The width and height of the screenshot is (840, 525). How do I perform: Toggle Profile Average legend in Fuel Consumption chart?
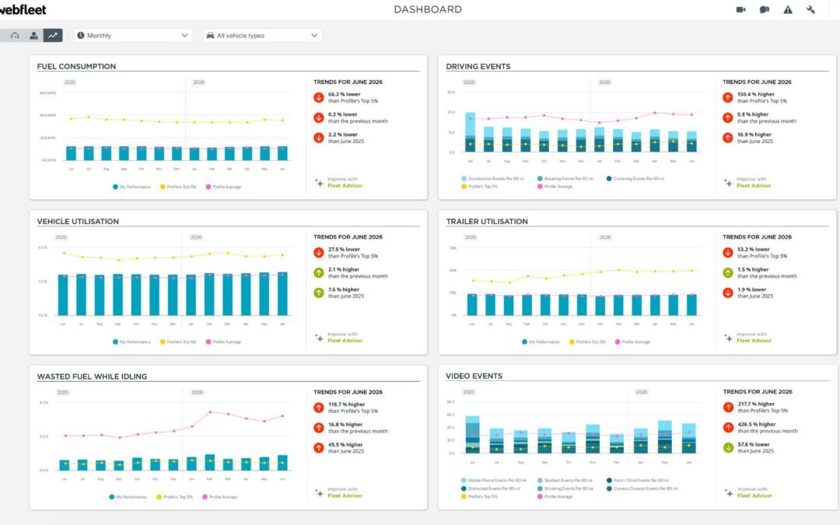223,187
